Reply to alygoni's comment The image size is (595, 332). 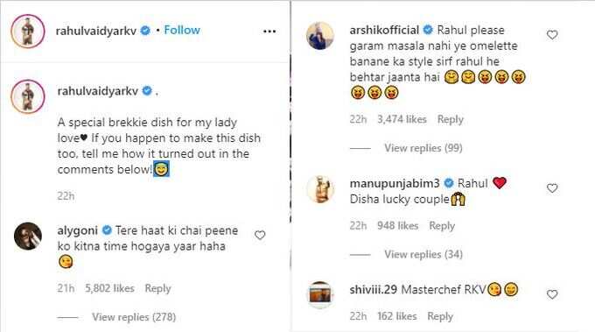157,288
